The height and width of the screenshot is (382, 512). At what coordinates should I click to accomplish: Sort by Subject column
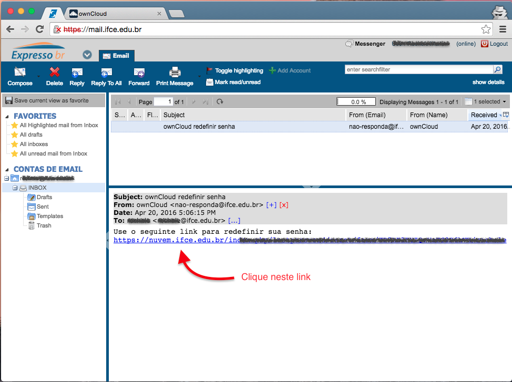(x=253, y=115)
